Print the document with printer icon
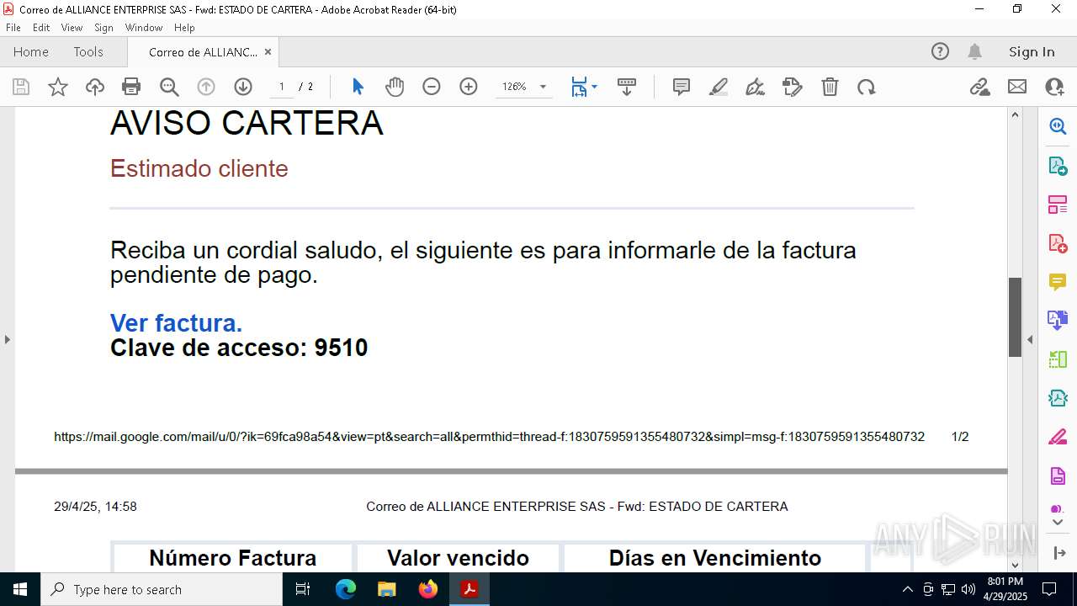1077x606 pixels. click(131, 87)
